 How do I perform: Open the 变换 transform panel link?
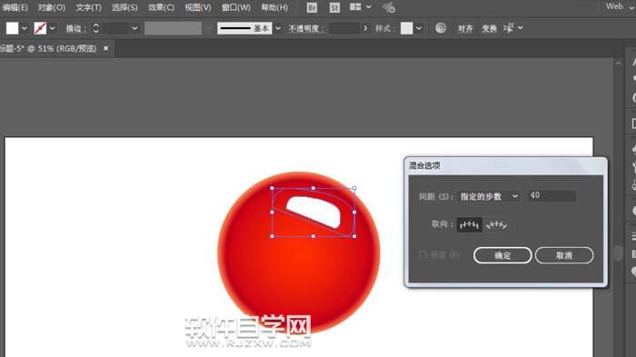(x=489, y=28)
